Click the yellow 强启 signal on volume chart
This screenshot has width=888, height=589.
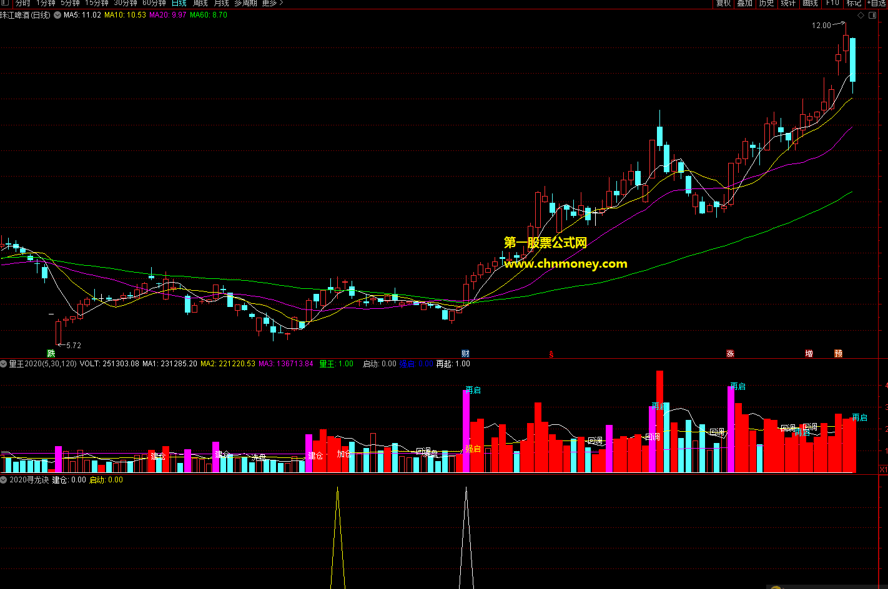[473, 449]
